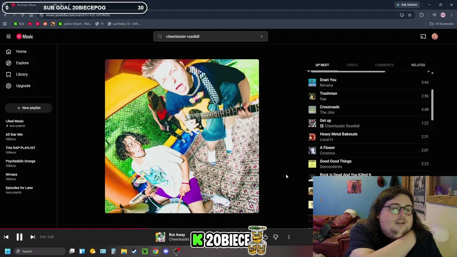The height and width of the screenshot is (257, 457).
Task: Create a New playlist
Action: 29,108
